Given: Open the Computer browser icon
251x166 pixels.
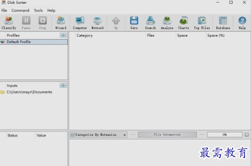Looking at the screenshot, I should coord(80,23).
